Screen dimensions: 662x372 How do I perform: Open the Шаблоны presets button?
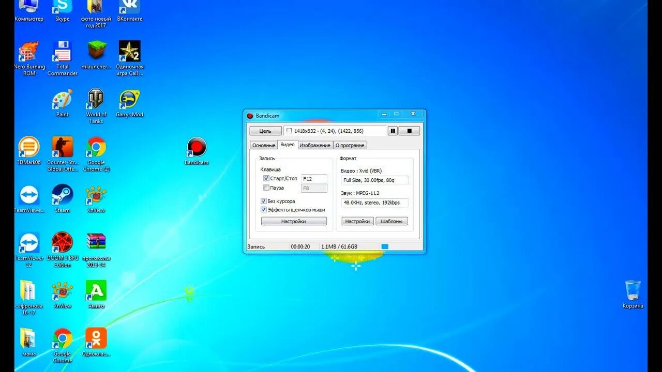(x=392, y=221)
